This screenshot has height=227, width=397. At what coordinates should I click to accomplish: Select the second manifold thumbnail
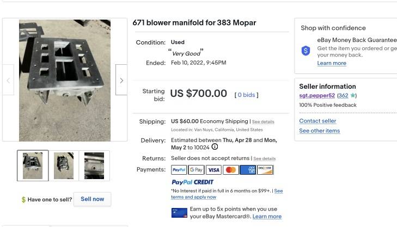[x=64, y=165]
